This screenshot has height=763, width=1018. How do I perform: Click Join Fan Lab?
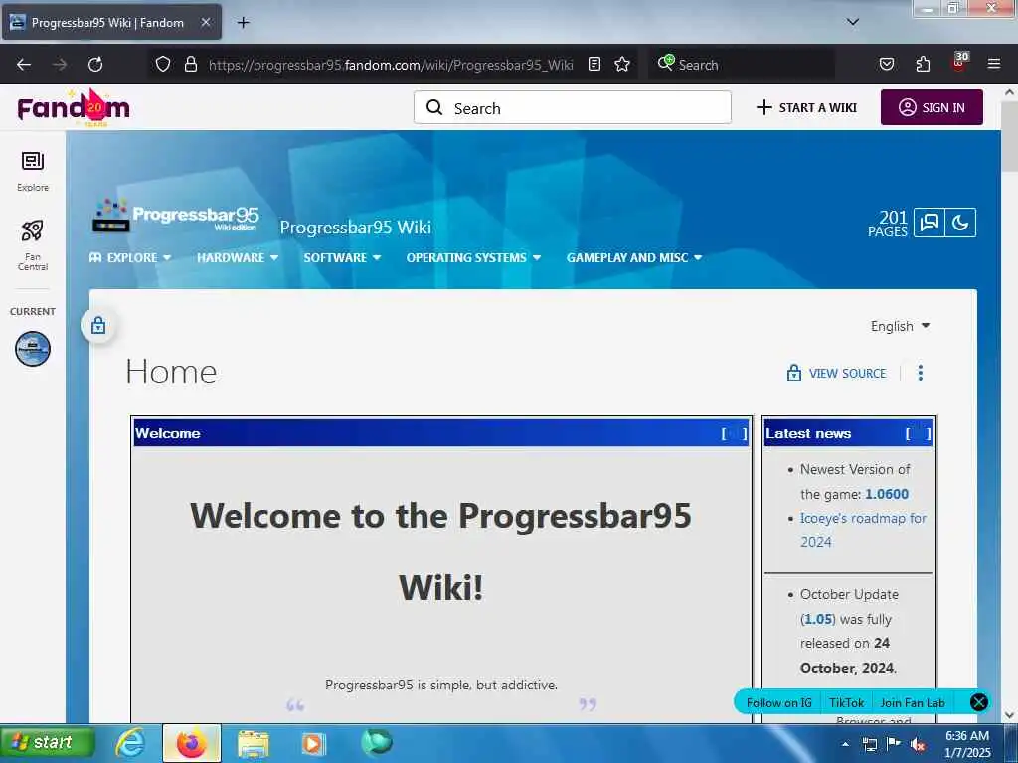pos(913,702)
